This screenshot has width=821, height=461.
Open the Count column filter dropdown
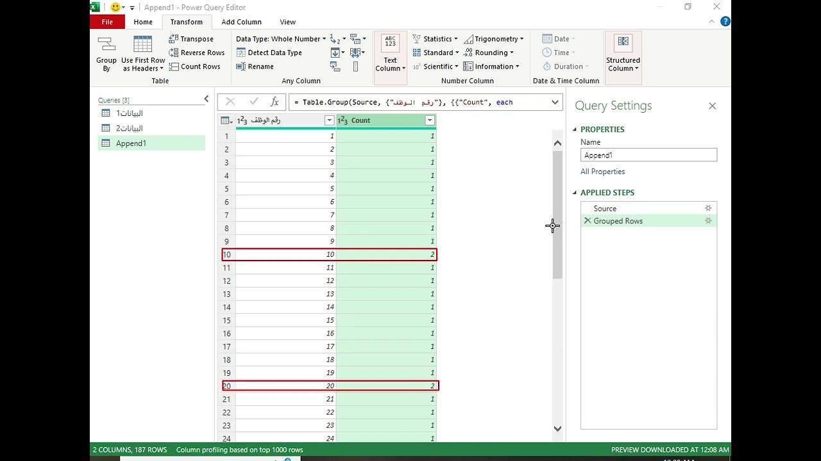pyautogui.click(x=430, y=120)
